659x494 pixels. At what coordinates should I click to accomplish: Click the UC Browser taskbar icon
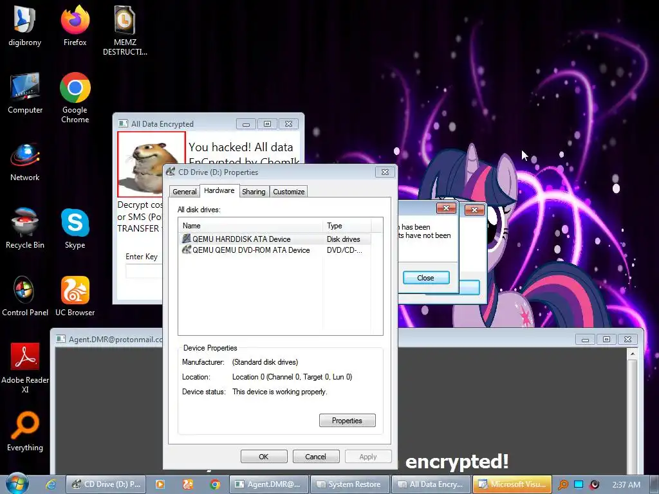point(188,484)
